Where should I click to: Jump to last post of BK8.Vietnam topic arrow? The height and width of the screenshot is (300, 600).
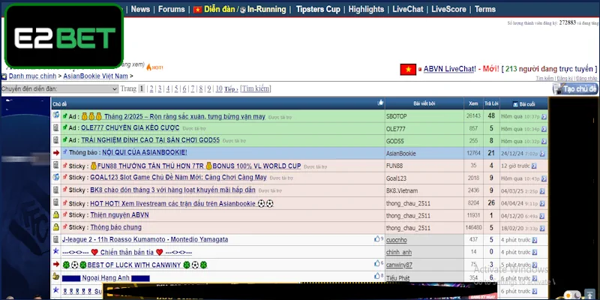click(x=541, y=190)
